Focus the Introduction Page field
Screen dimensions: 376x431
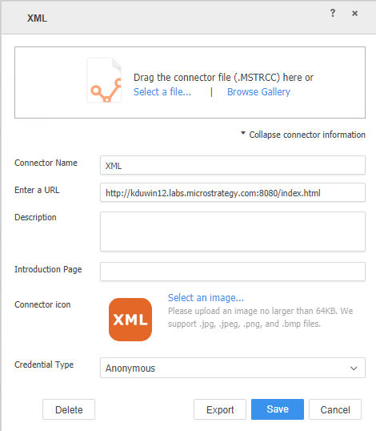[x=233, y=272]
